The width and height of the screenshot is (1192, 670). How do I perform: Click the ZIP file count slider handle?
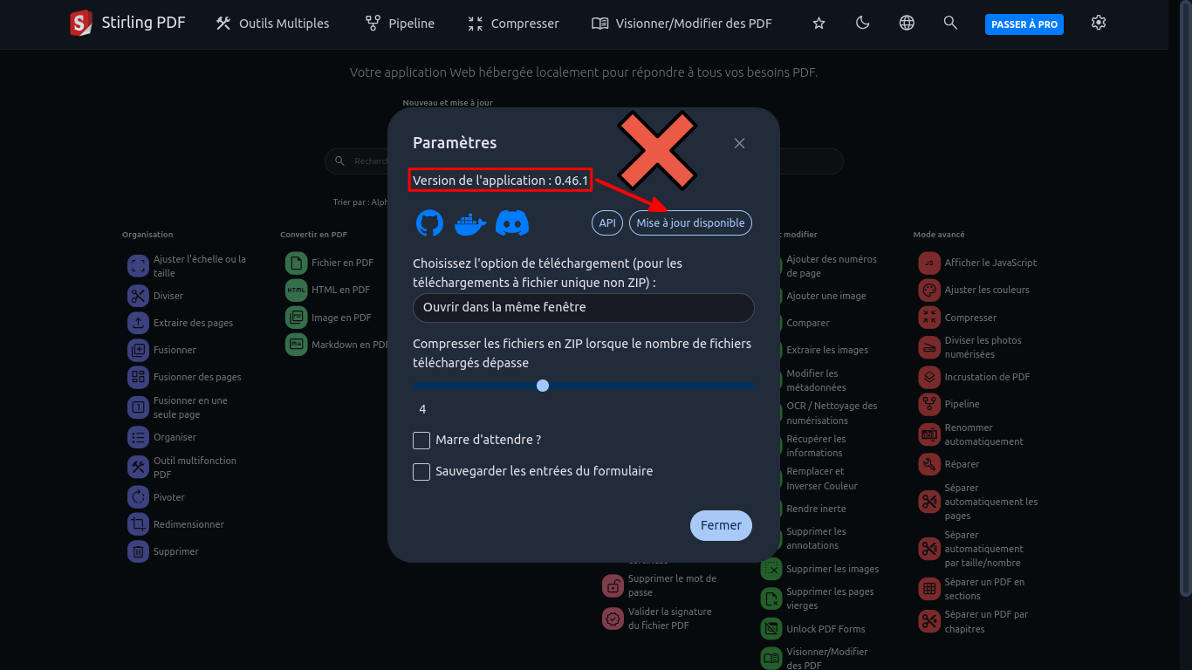coord(543,385)
